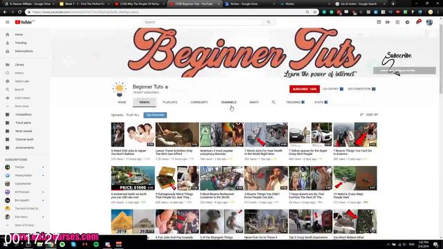This screenshot has width=443, height=249.
Task: Expand Show 273 more subscriptions
Action: [x=24, y=225]
